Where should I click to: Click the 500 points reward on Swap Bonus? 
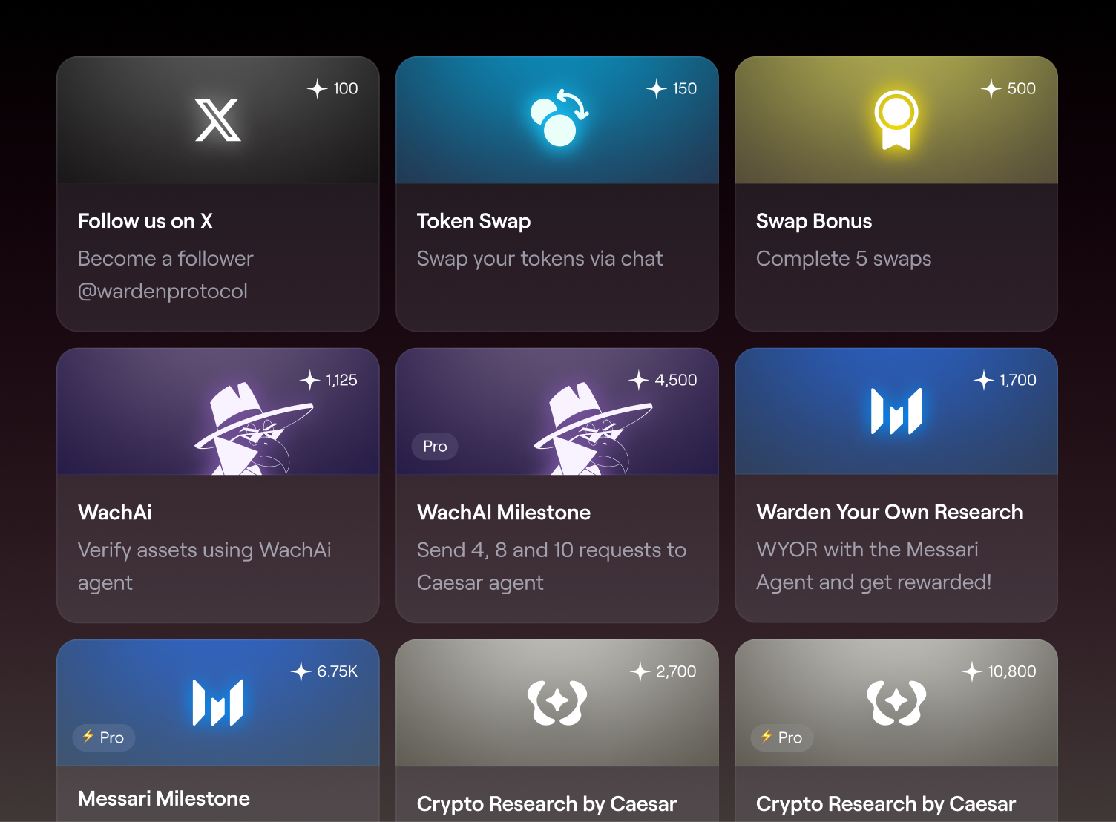(x=1009, y=89)
